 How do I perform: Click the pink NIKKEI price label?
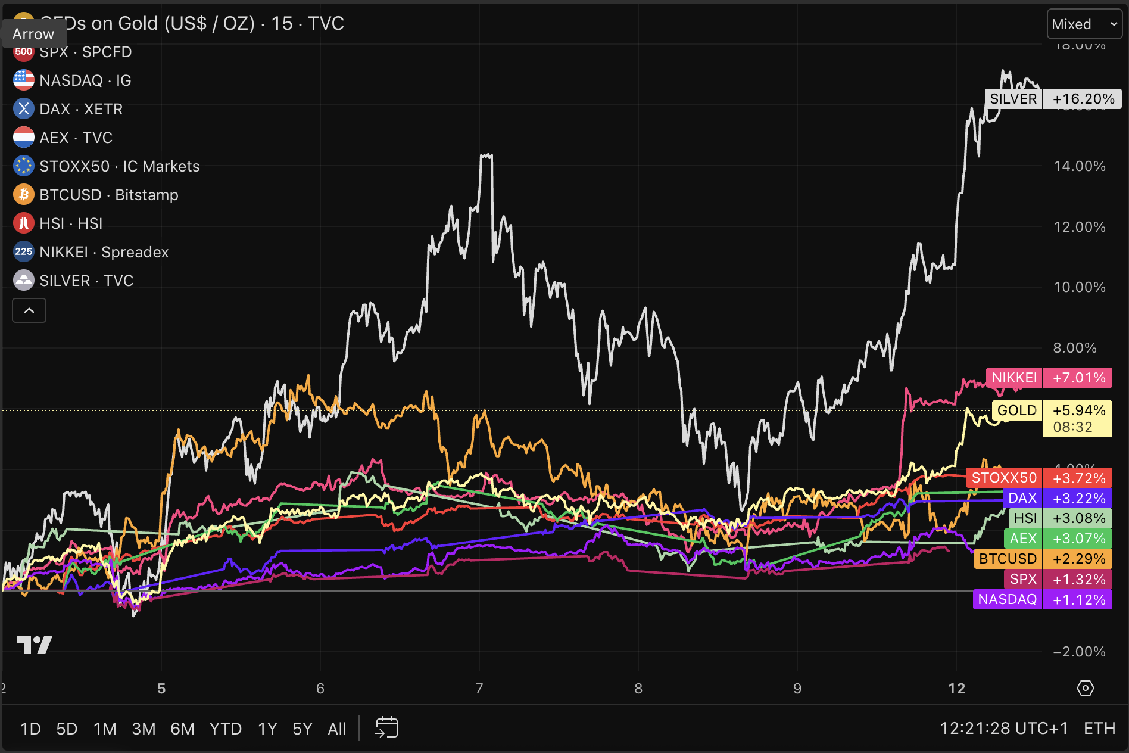1049,378
